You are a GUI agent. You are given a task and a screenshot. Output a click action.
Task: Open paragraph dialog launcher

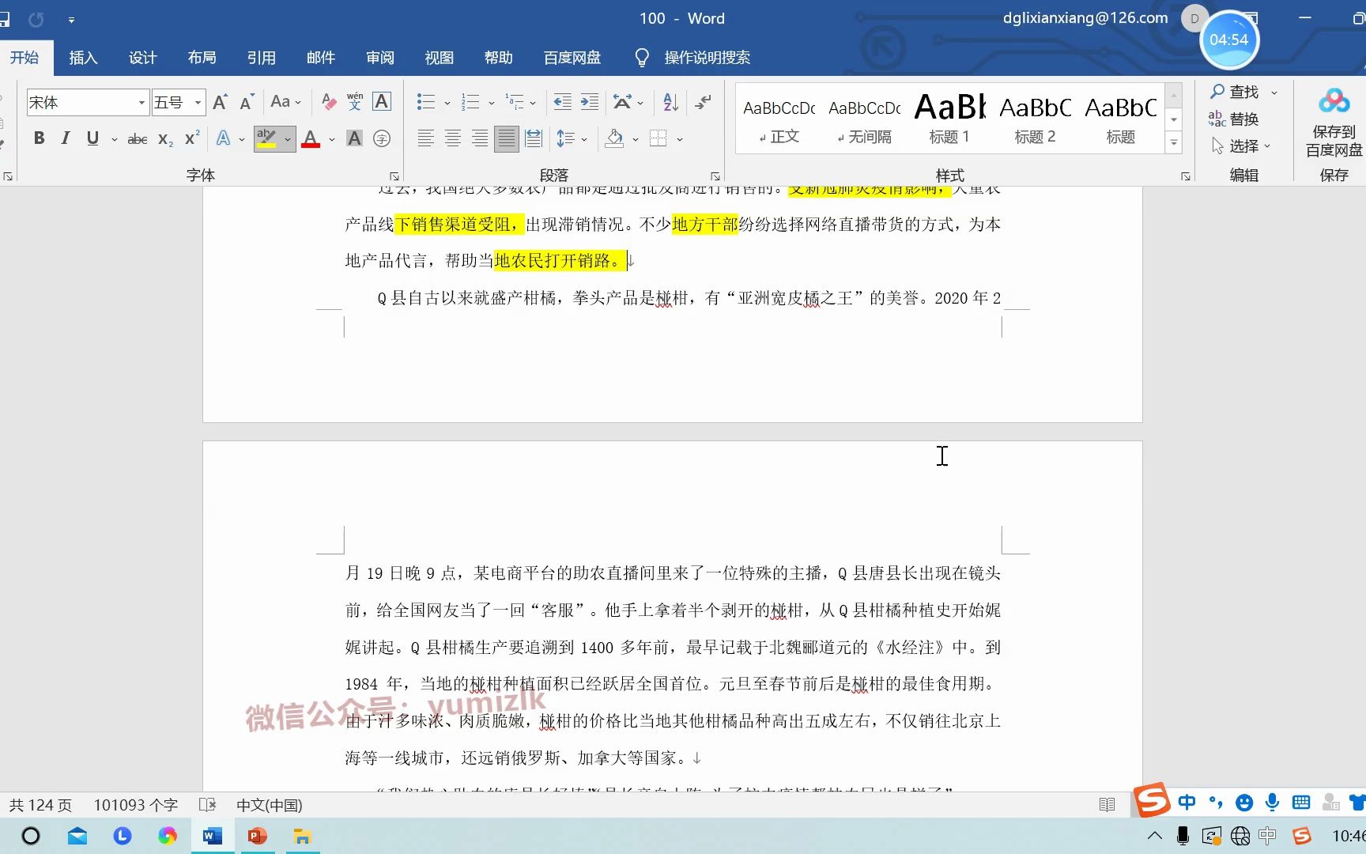[715, 176]
